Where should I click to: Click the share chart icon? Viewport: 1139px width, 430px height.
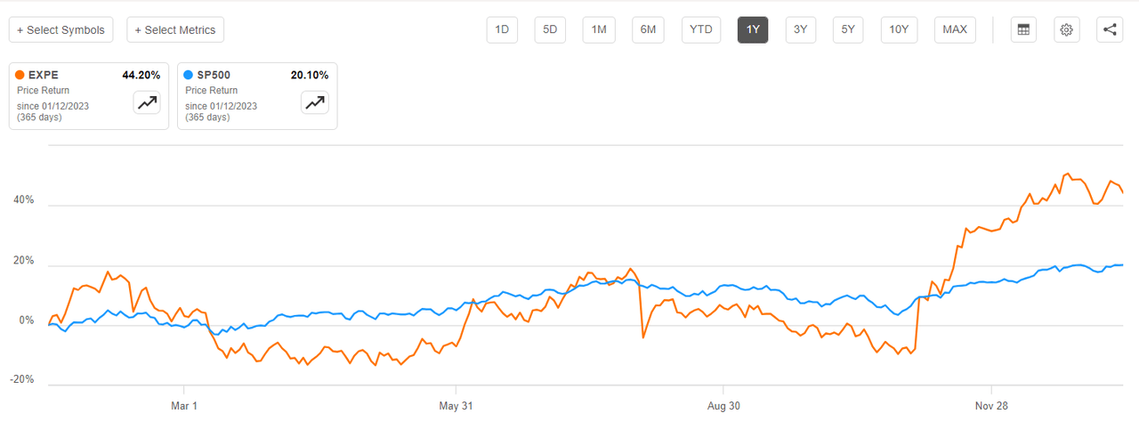click(1110, 29)
